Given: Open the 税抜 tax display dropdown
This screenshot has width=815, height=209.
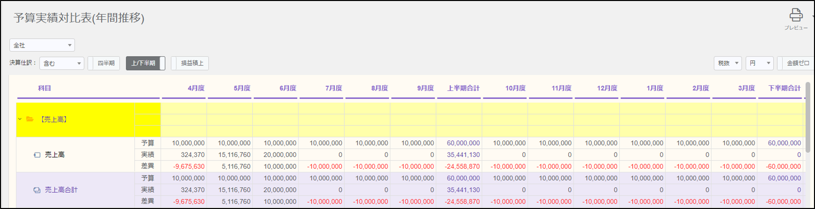Looking at the screenshot, I should point(728,63).
